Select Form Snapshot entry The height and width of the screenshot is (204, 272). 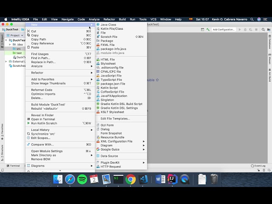click(x=121, y=133)
